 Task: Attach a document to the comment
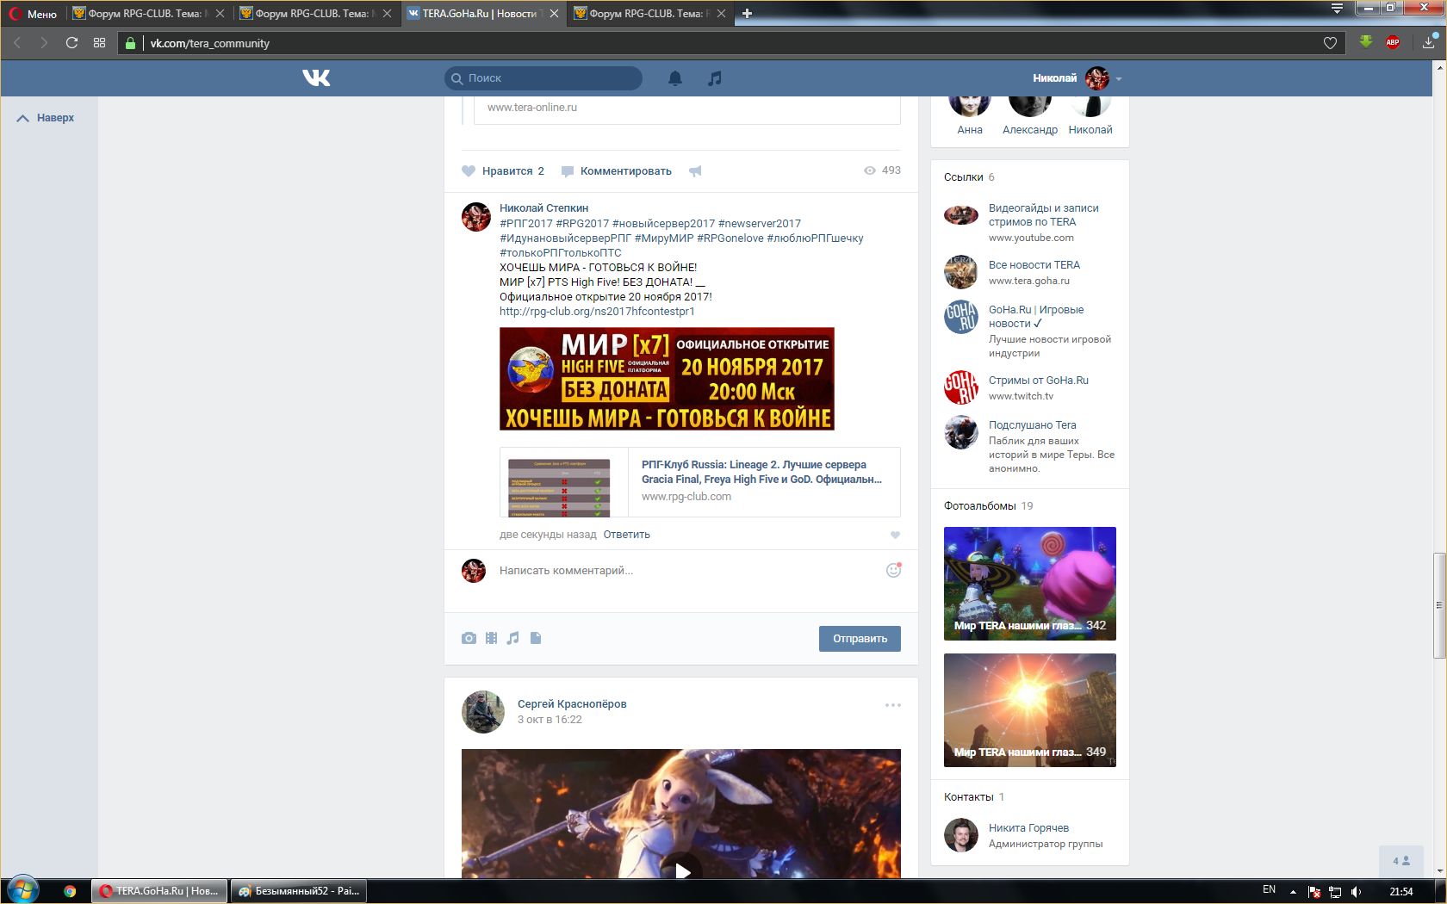(536, 638)
